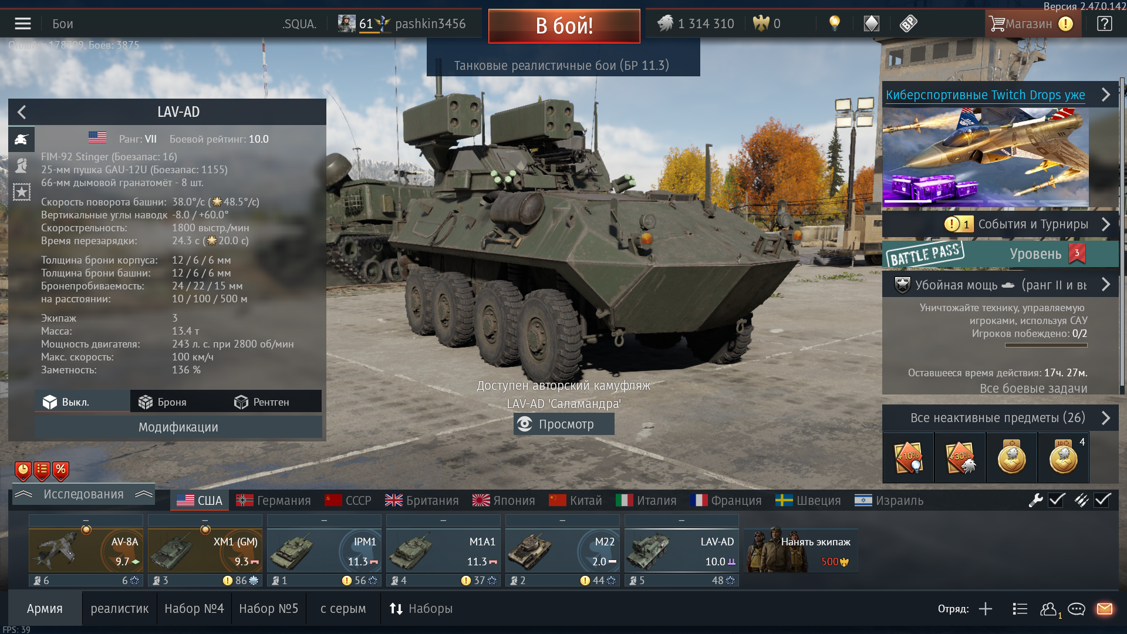
Task: Collapse the LAV-AD info panel arrow
Action: [22, 112]
